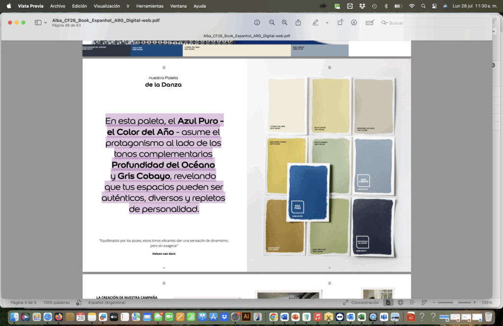
Task: Open the document info inspector
Action: (257, 23)
